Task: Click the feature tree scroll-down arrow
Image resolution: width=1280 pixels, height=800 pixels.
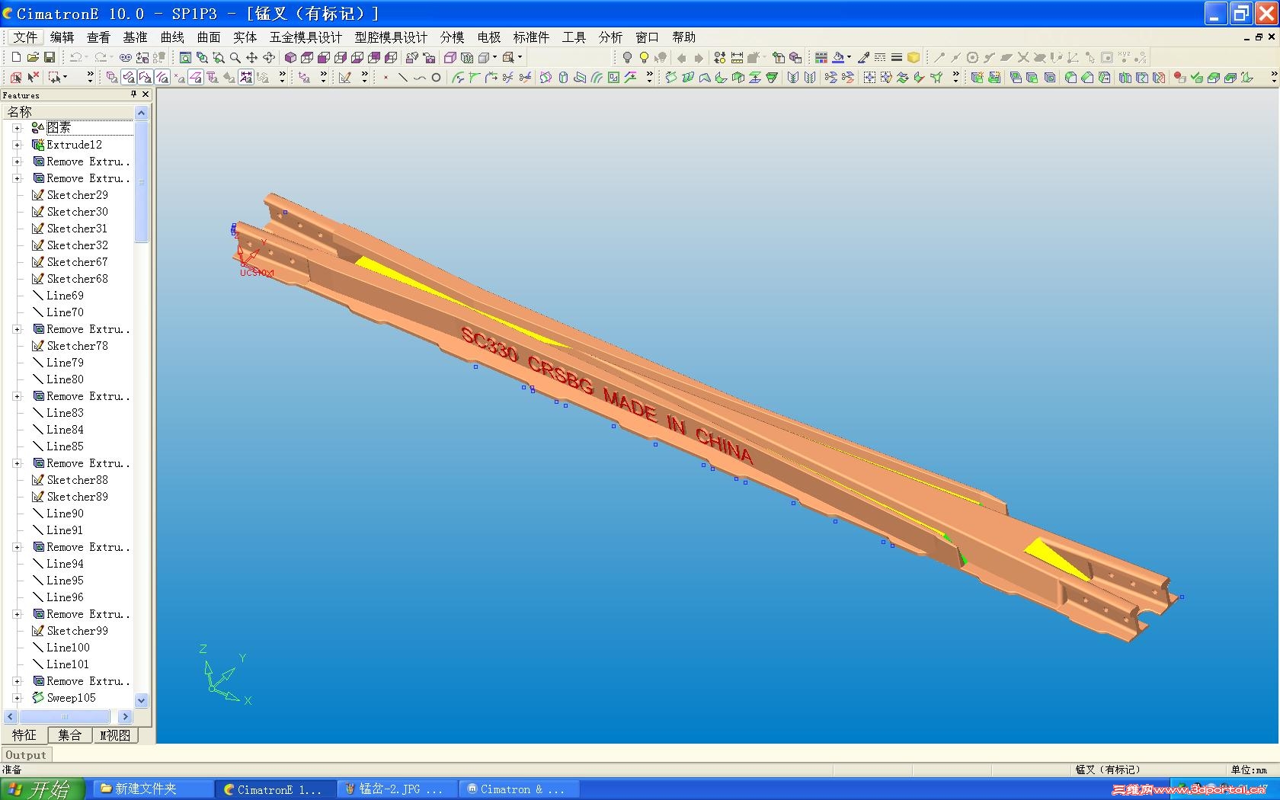Action: pyautogui.click(x=141, y=700)
